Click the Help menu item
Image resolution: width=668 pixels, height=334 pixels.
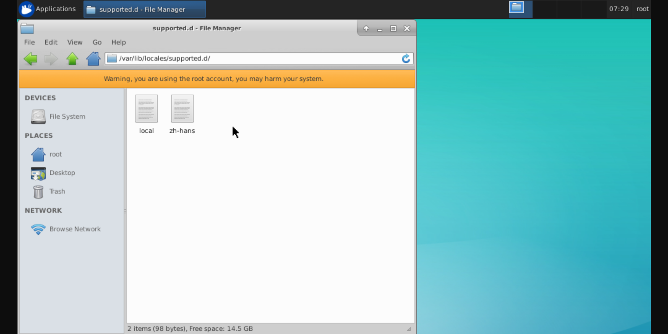tap(118, 42)
